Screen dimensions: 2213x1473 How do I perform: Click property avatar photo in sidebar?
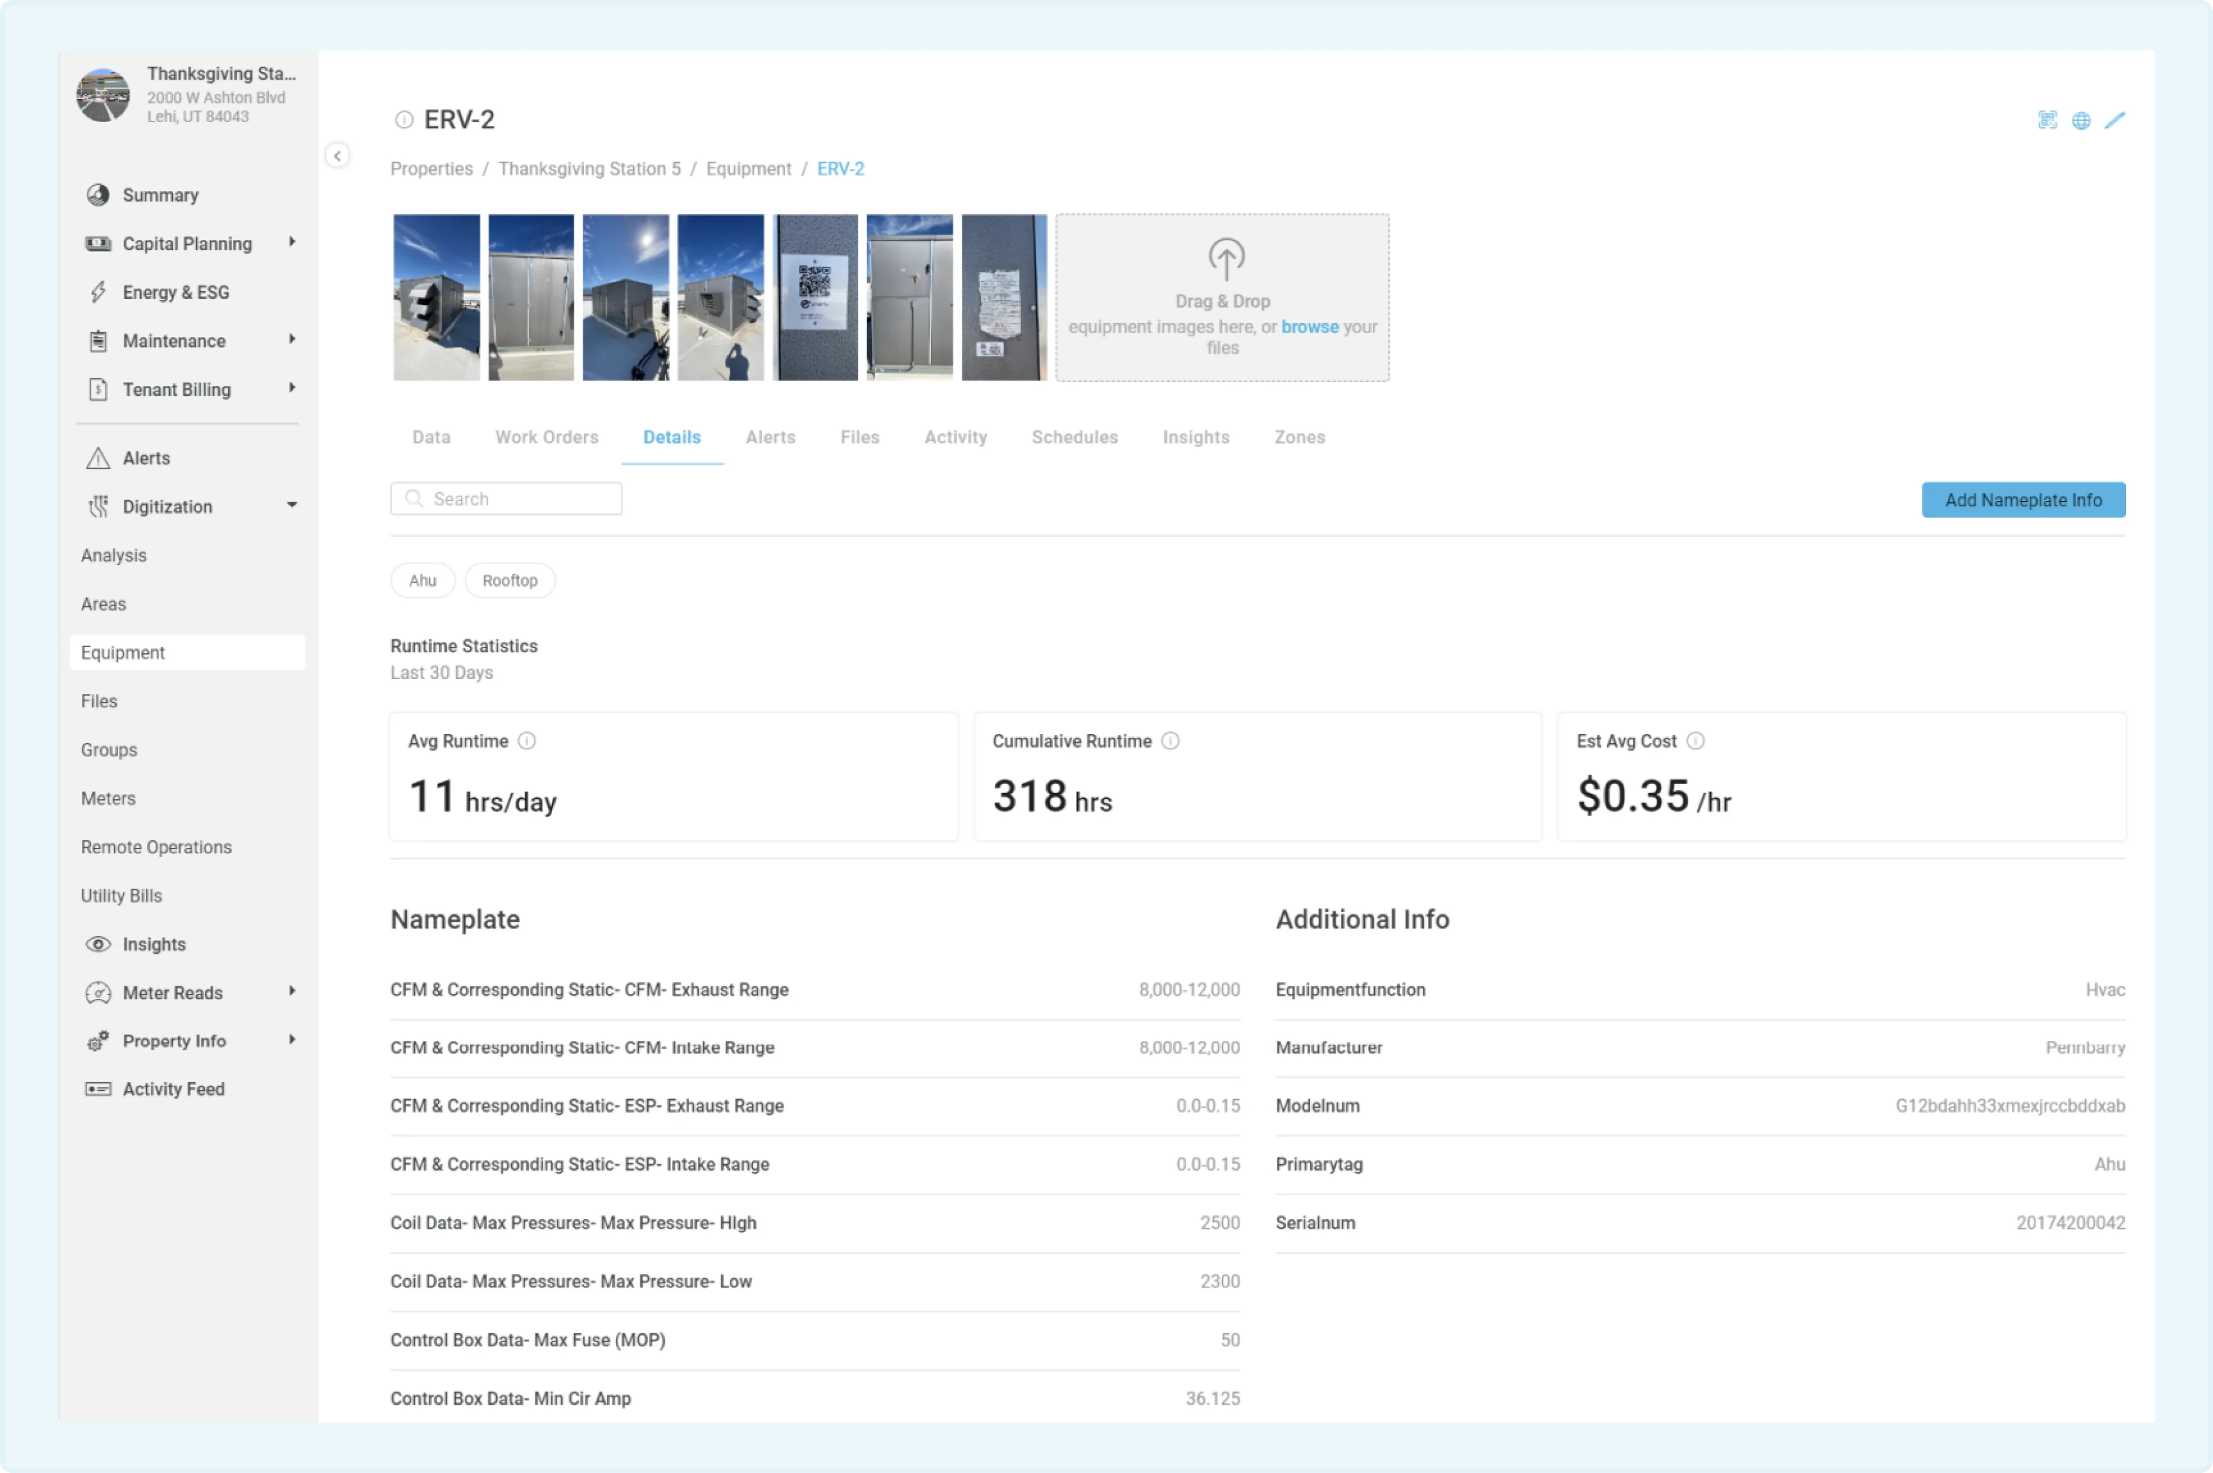point(102,95)
